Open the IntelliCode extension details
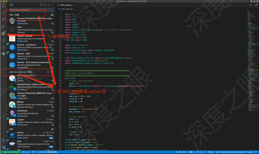The height and width of the screenshot is (154, 259). (x=31, y=113)
